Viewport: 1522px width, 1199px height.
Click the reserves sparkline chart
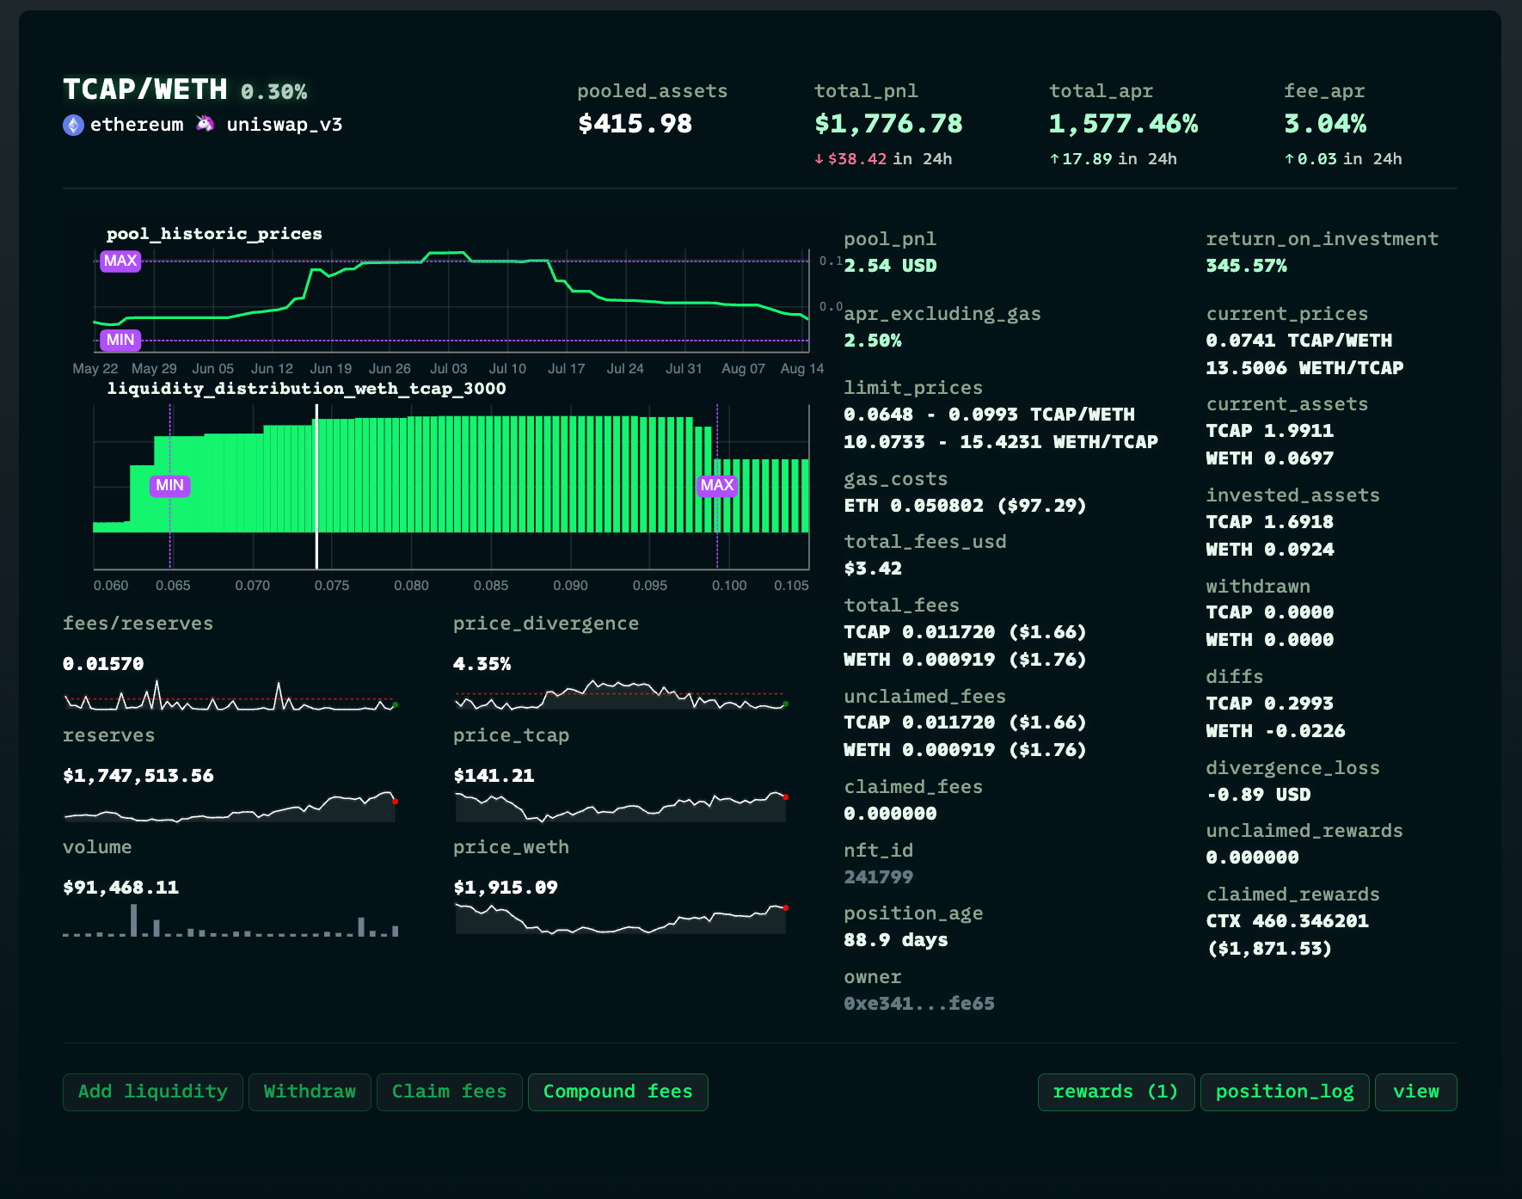point(230,809)
